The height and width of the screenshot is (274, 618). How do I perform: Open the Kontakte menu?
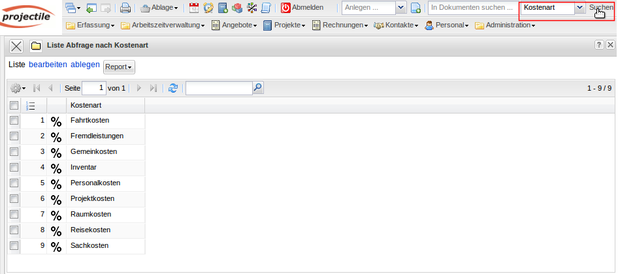[396, 25]
